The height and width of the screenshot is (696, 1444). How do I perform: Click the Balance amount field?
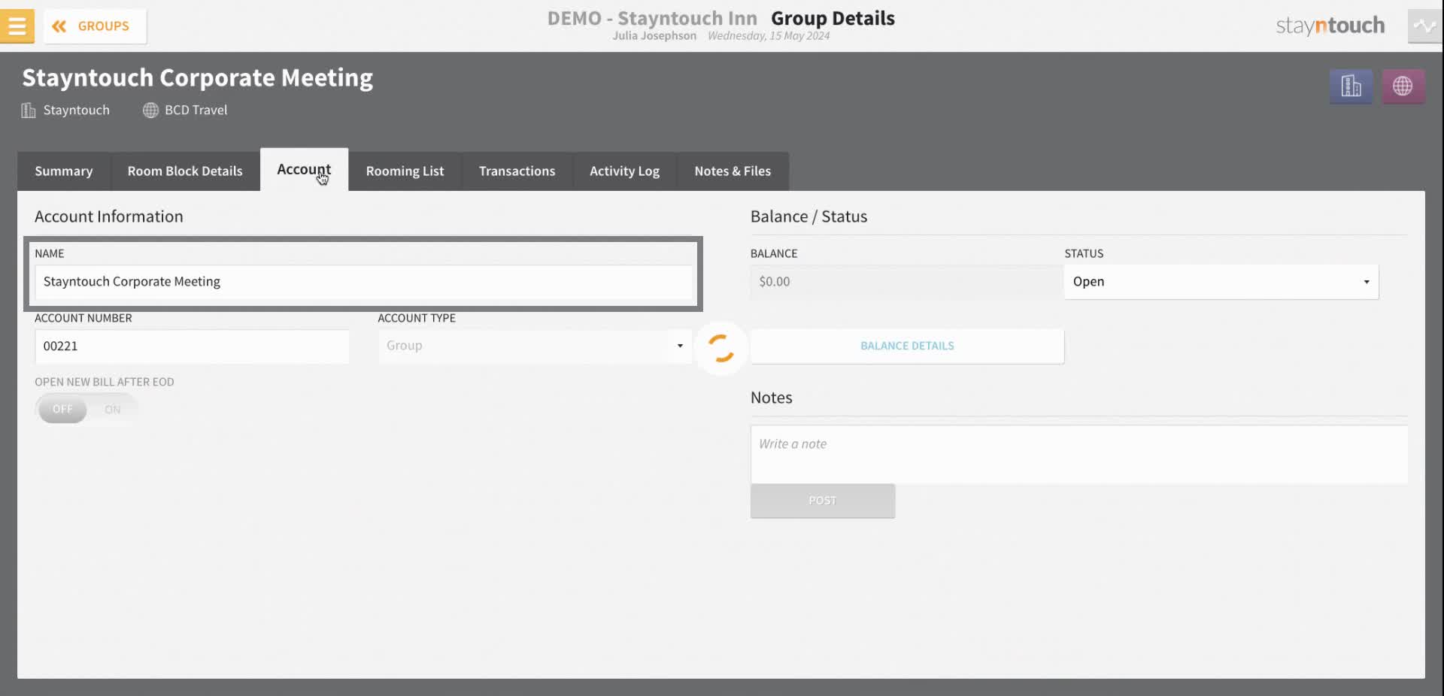coord(906,282)
